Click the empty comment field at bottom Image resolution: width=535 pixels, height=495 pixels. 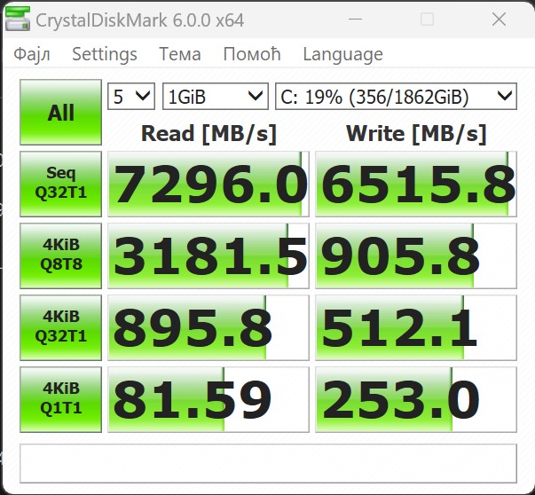268,463
